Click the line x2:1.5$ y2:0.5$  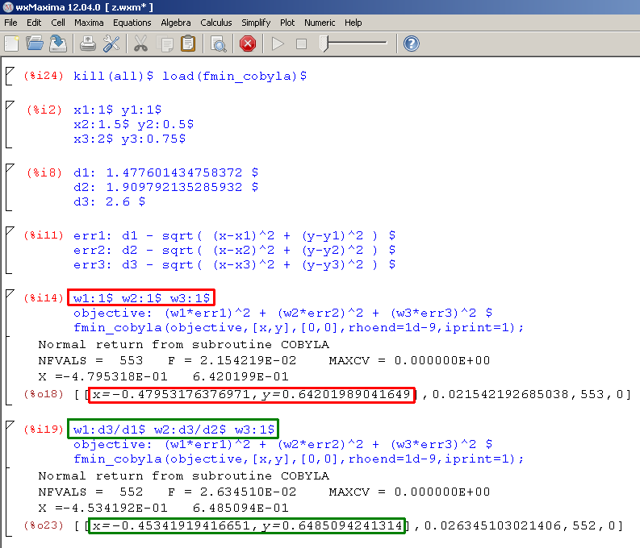point(133,124)
